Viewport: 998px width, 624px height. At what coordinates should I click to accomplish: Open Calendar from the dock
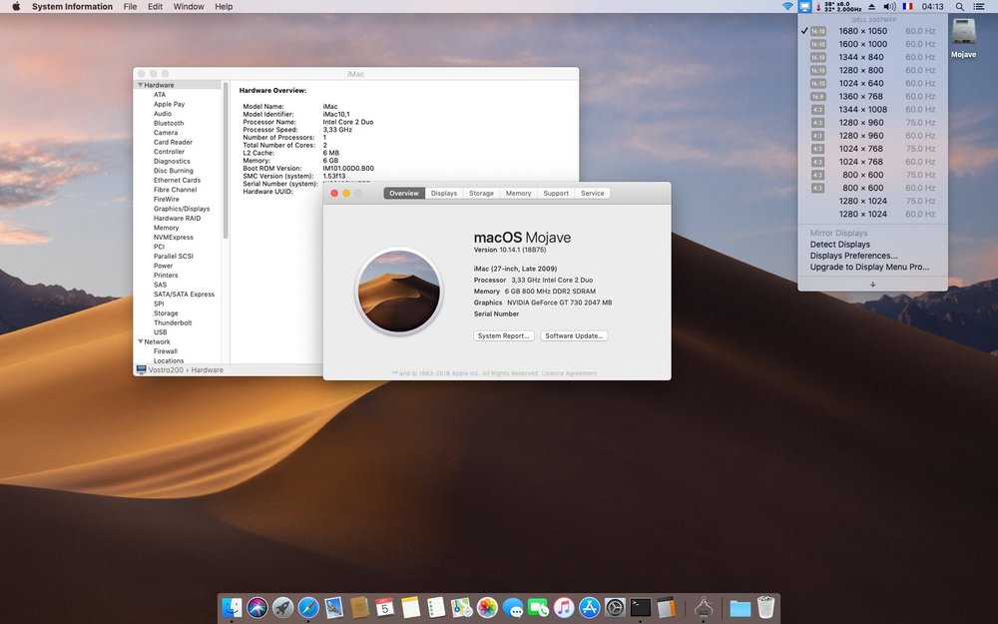tap(385, 607)
